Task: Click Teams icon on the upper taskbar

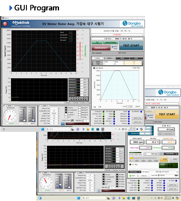Action: (83, 129)
